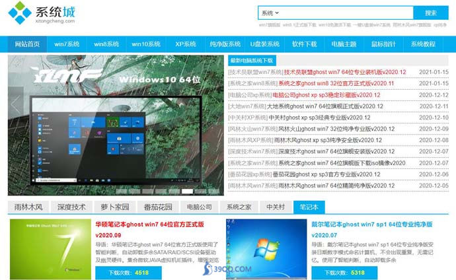The height and width of the screenshot is (280, 456).
Task: Select the active 笔记本 tab
Action: (x=309, y=207)
